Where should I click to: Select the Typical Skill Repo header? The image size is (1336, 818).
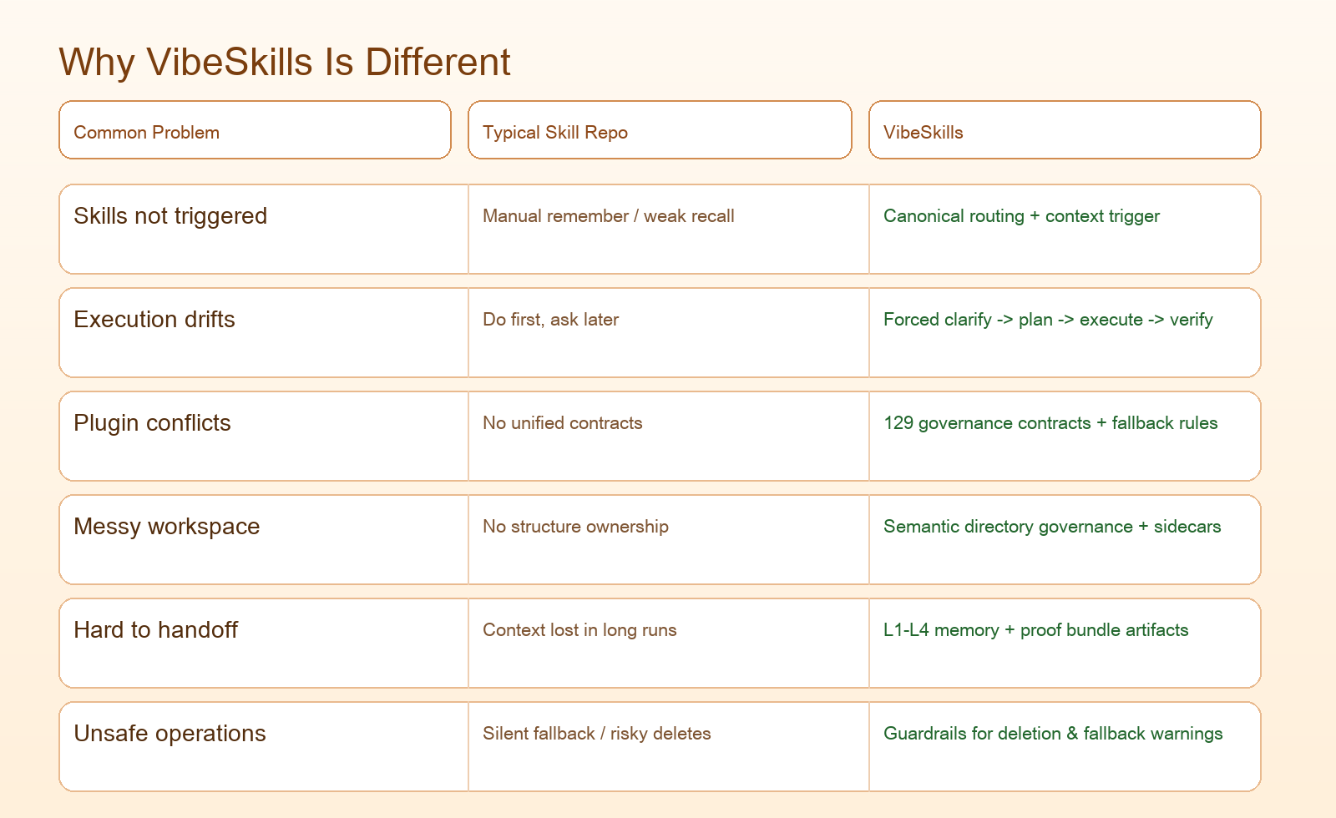pos(554,133)
